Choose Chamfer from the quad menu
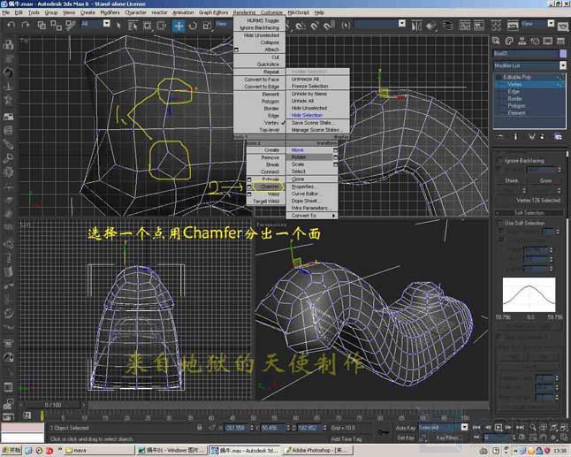Viewport: 571px width, 457px height. coord(270,187)
